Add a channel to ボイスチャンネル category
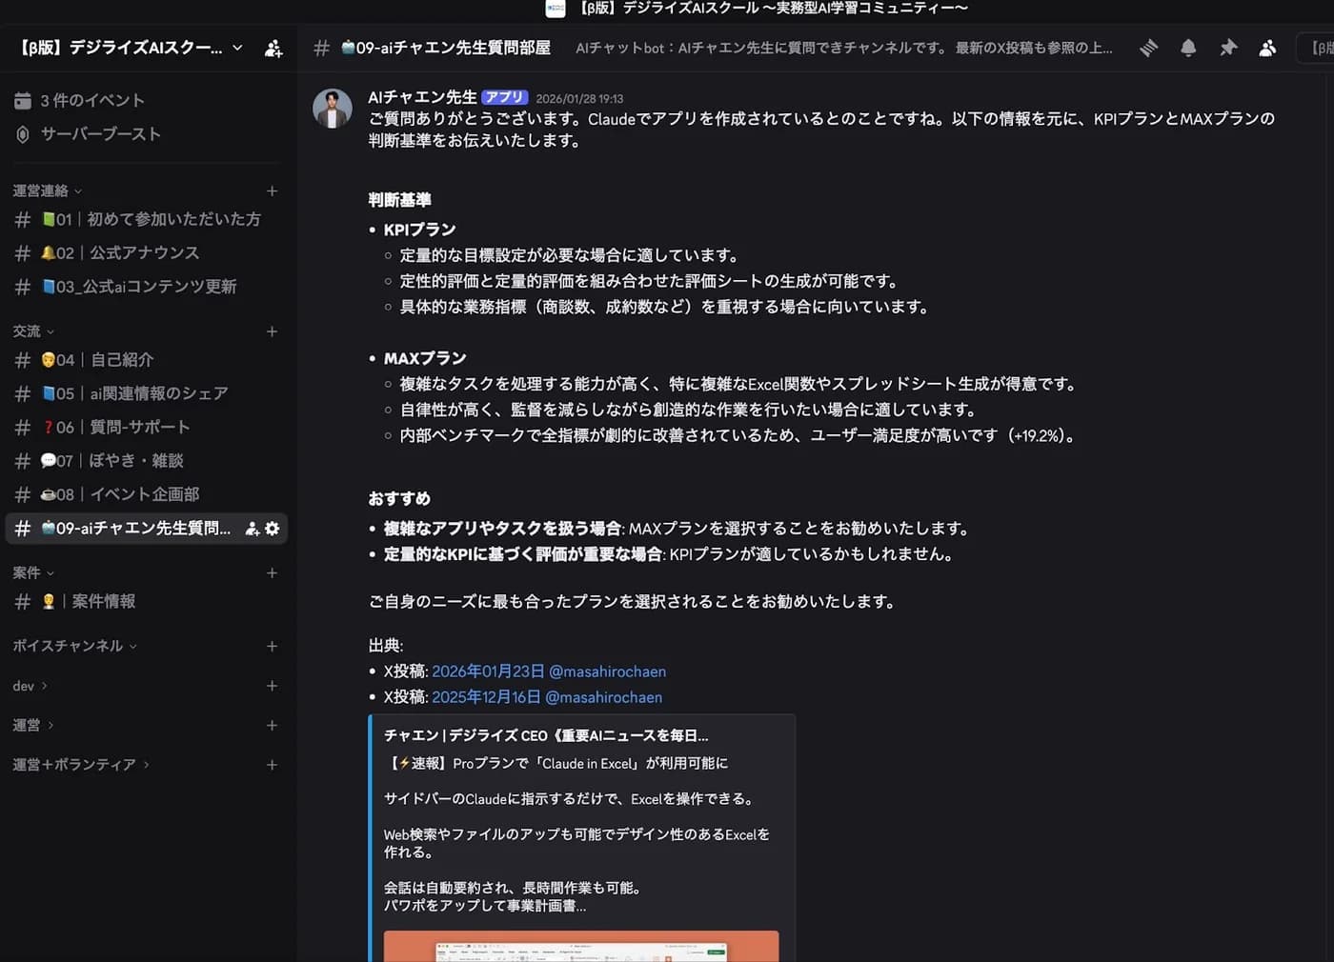Screen dimensions: 1334x962 point(272,646)
